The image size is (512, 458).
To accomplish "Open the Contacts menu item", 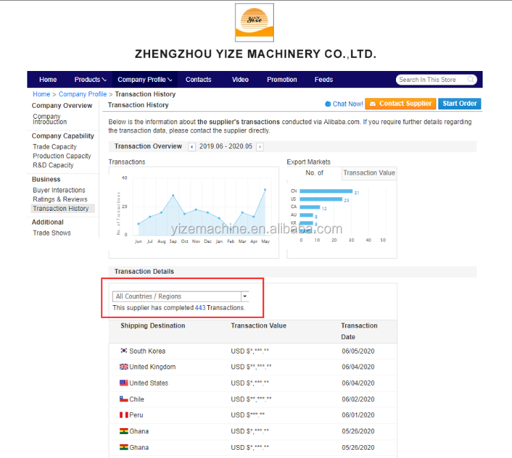I will tap(199, 80).
